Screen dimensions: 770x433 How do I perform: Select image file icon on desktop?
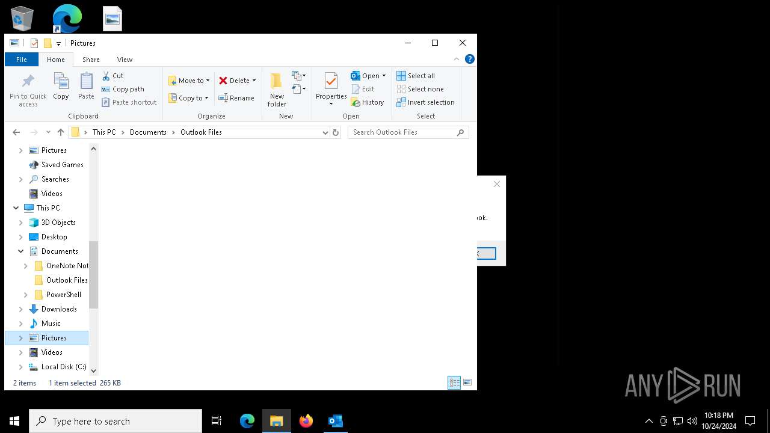pos(112,19)
